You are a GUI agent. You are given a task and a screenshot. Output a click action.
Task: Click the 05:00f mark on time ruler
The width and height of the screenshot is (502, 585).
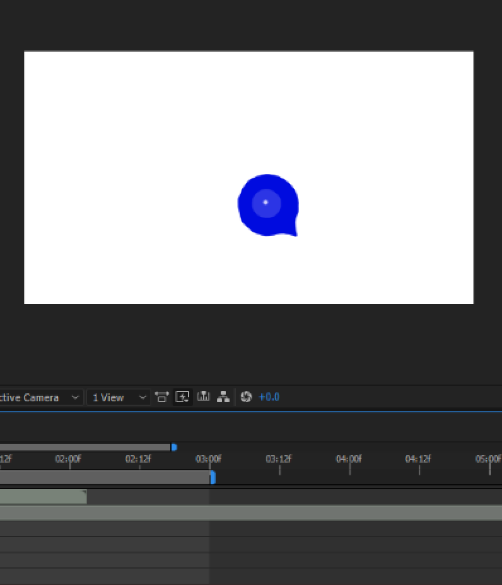pos(488,459)
